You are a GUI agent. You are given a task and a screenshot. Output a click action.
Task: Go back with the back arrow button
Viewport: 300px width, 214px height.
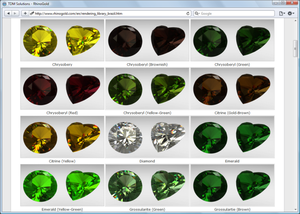(8, 13)
